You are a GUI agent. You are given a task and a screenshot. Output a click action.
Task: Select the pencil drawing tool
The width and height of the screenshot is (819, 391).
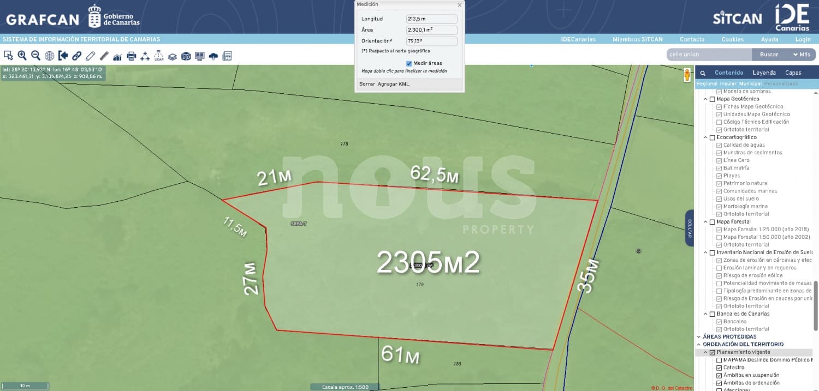point(90,55)
